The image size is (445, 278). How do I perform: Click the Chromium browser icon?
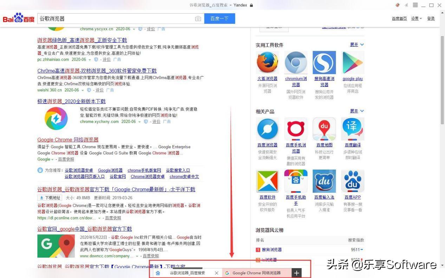(296, 63)
